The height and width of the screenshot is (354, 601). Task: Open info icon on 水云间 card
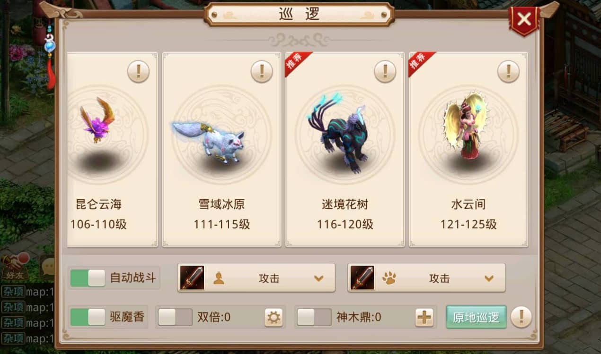pos(508,72)
